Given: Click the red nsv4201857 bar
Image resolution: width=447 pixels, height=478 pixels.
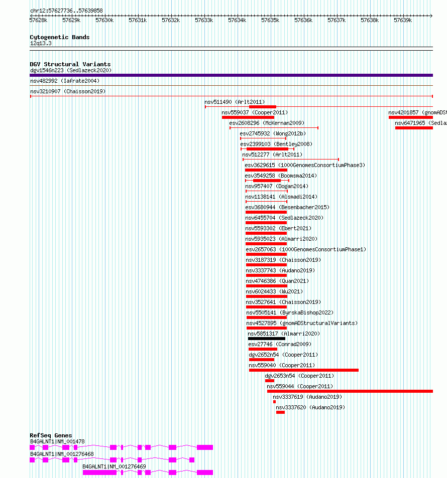Looking at the screenshot, I should 411,117.
